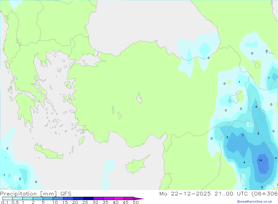Select legend scale label '2'
278x204 pixels.
coord(33,202)
